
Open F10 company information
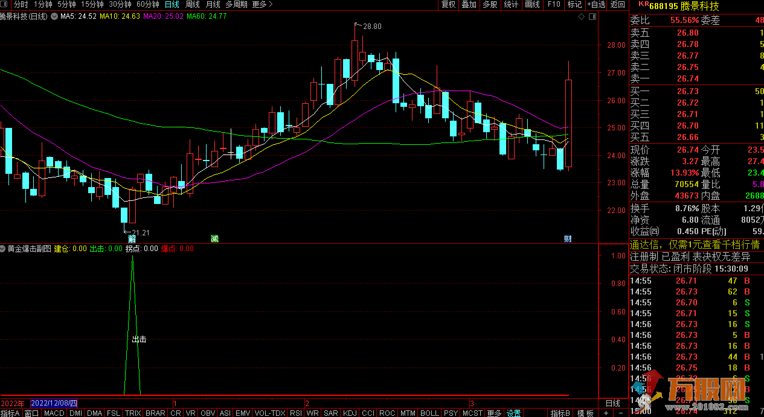(553, 4)
